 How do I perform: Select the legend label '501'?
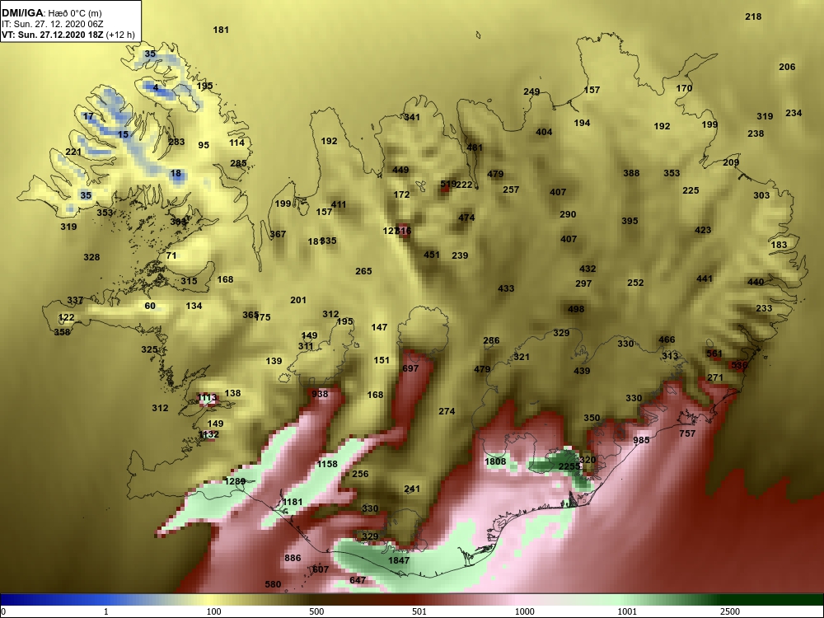coord(419,611)
